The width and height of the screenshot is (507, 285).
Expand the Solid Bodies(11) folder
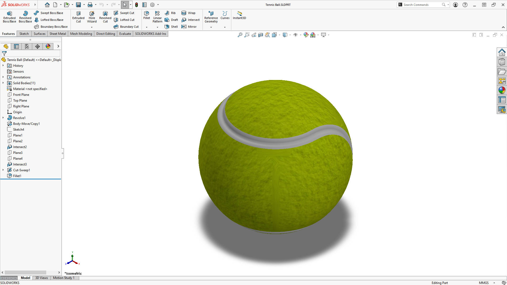pos(3,83)
